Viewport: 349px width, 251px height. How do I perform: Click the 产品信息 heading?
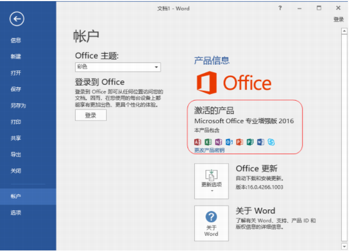coord(212,61)
